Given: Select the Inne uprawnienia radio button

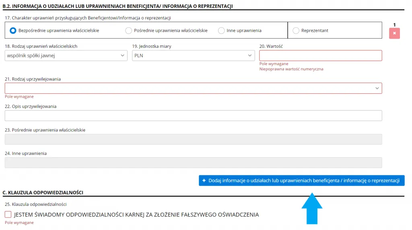Looking at the screenshot, I should [221, 31].
